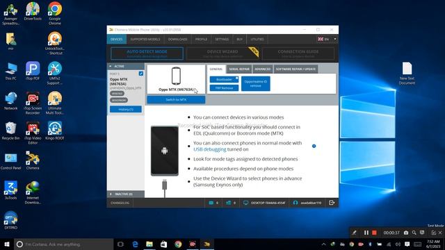The width and height of the screenshot is (445, 250).
Task: Open the DriverTools desktop icon
Action: (x=33, y=11)
